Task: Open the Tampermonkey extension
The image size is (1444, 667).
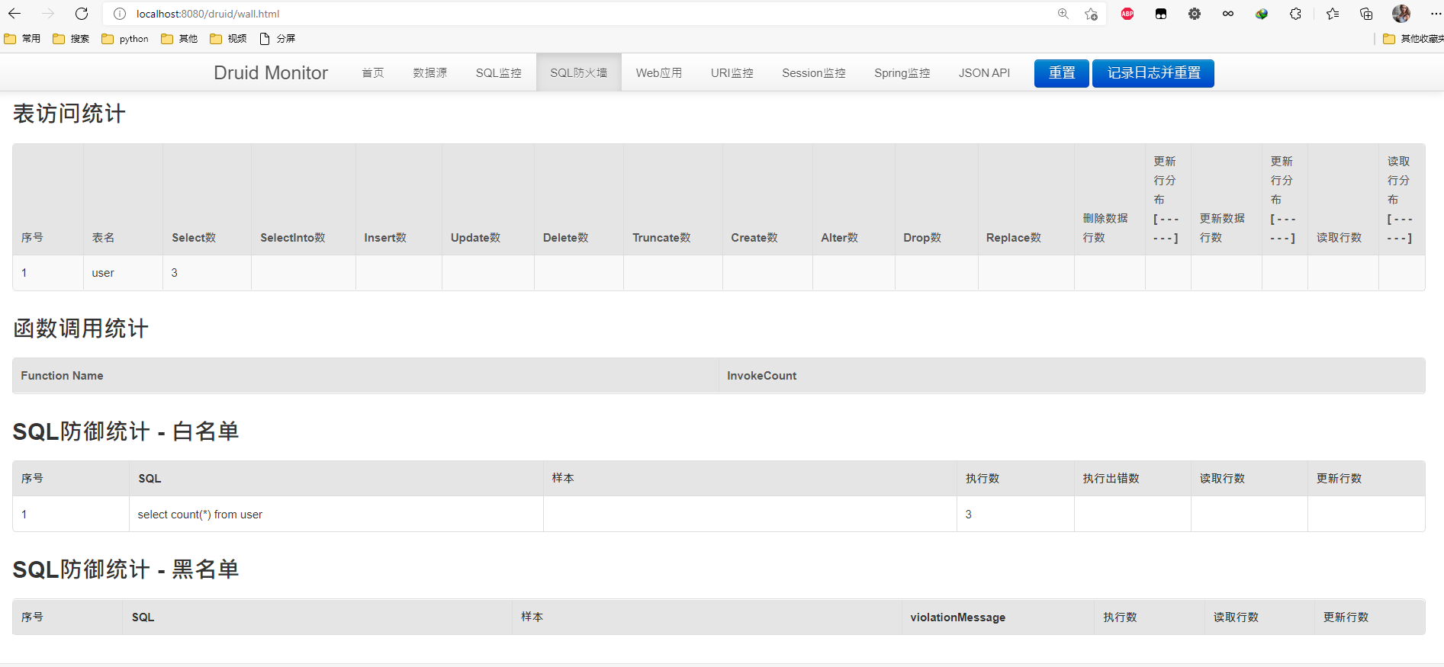Action: pyautogui.click(x=1161, y=14)
